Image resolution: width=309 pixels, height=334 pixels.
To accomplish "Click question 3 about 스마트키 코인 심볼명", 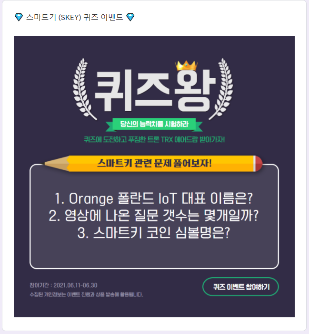I will tap(154, 233).
